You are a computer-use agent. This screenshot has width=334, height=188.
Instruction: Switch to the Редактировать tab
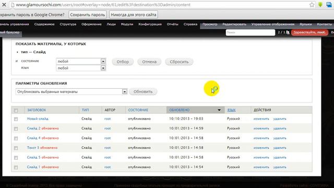coord(234,25)
